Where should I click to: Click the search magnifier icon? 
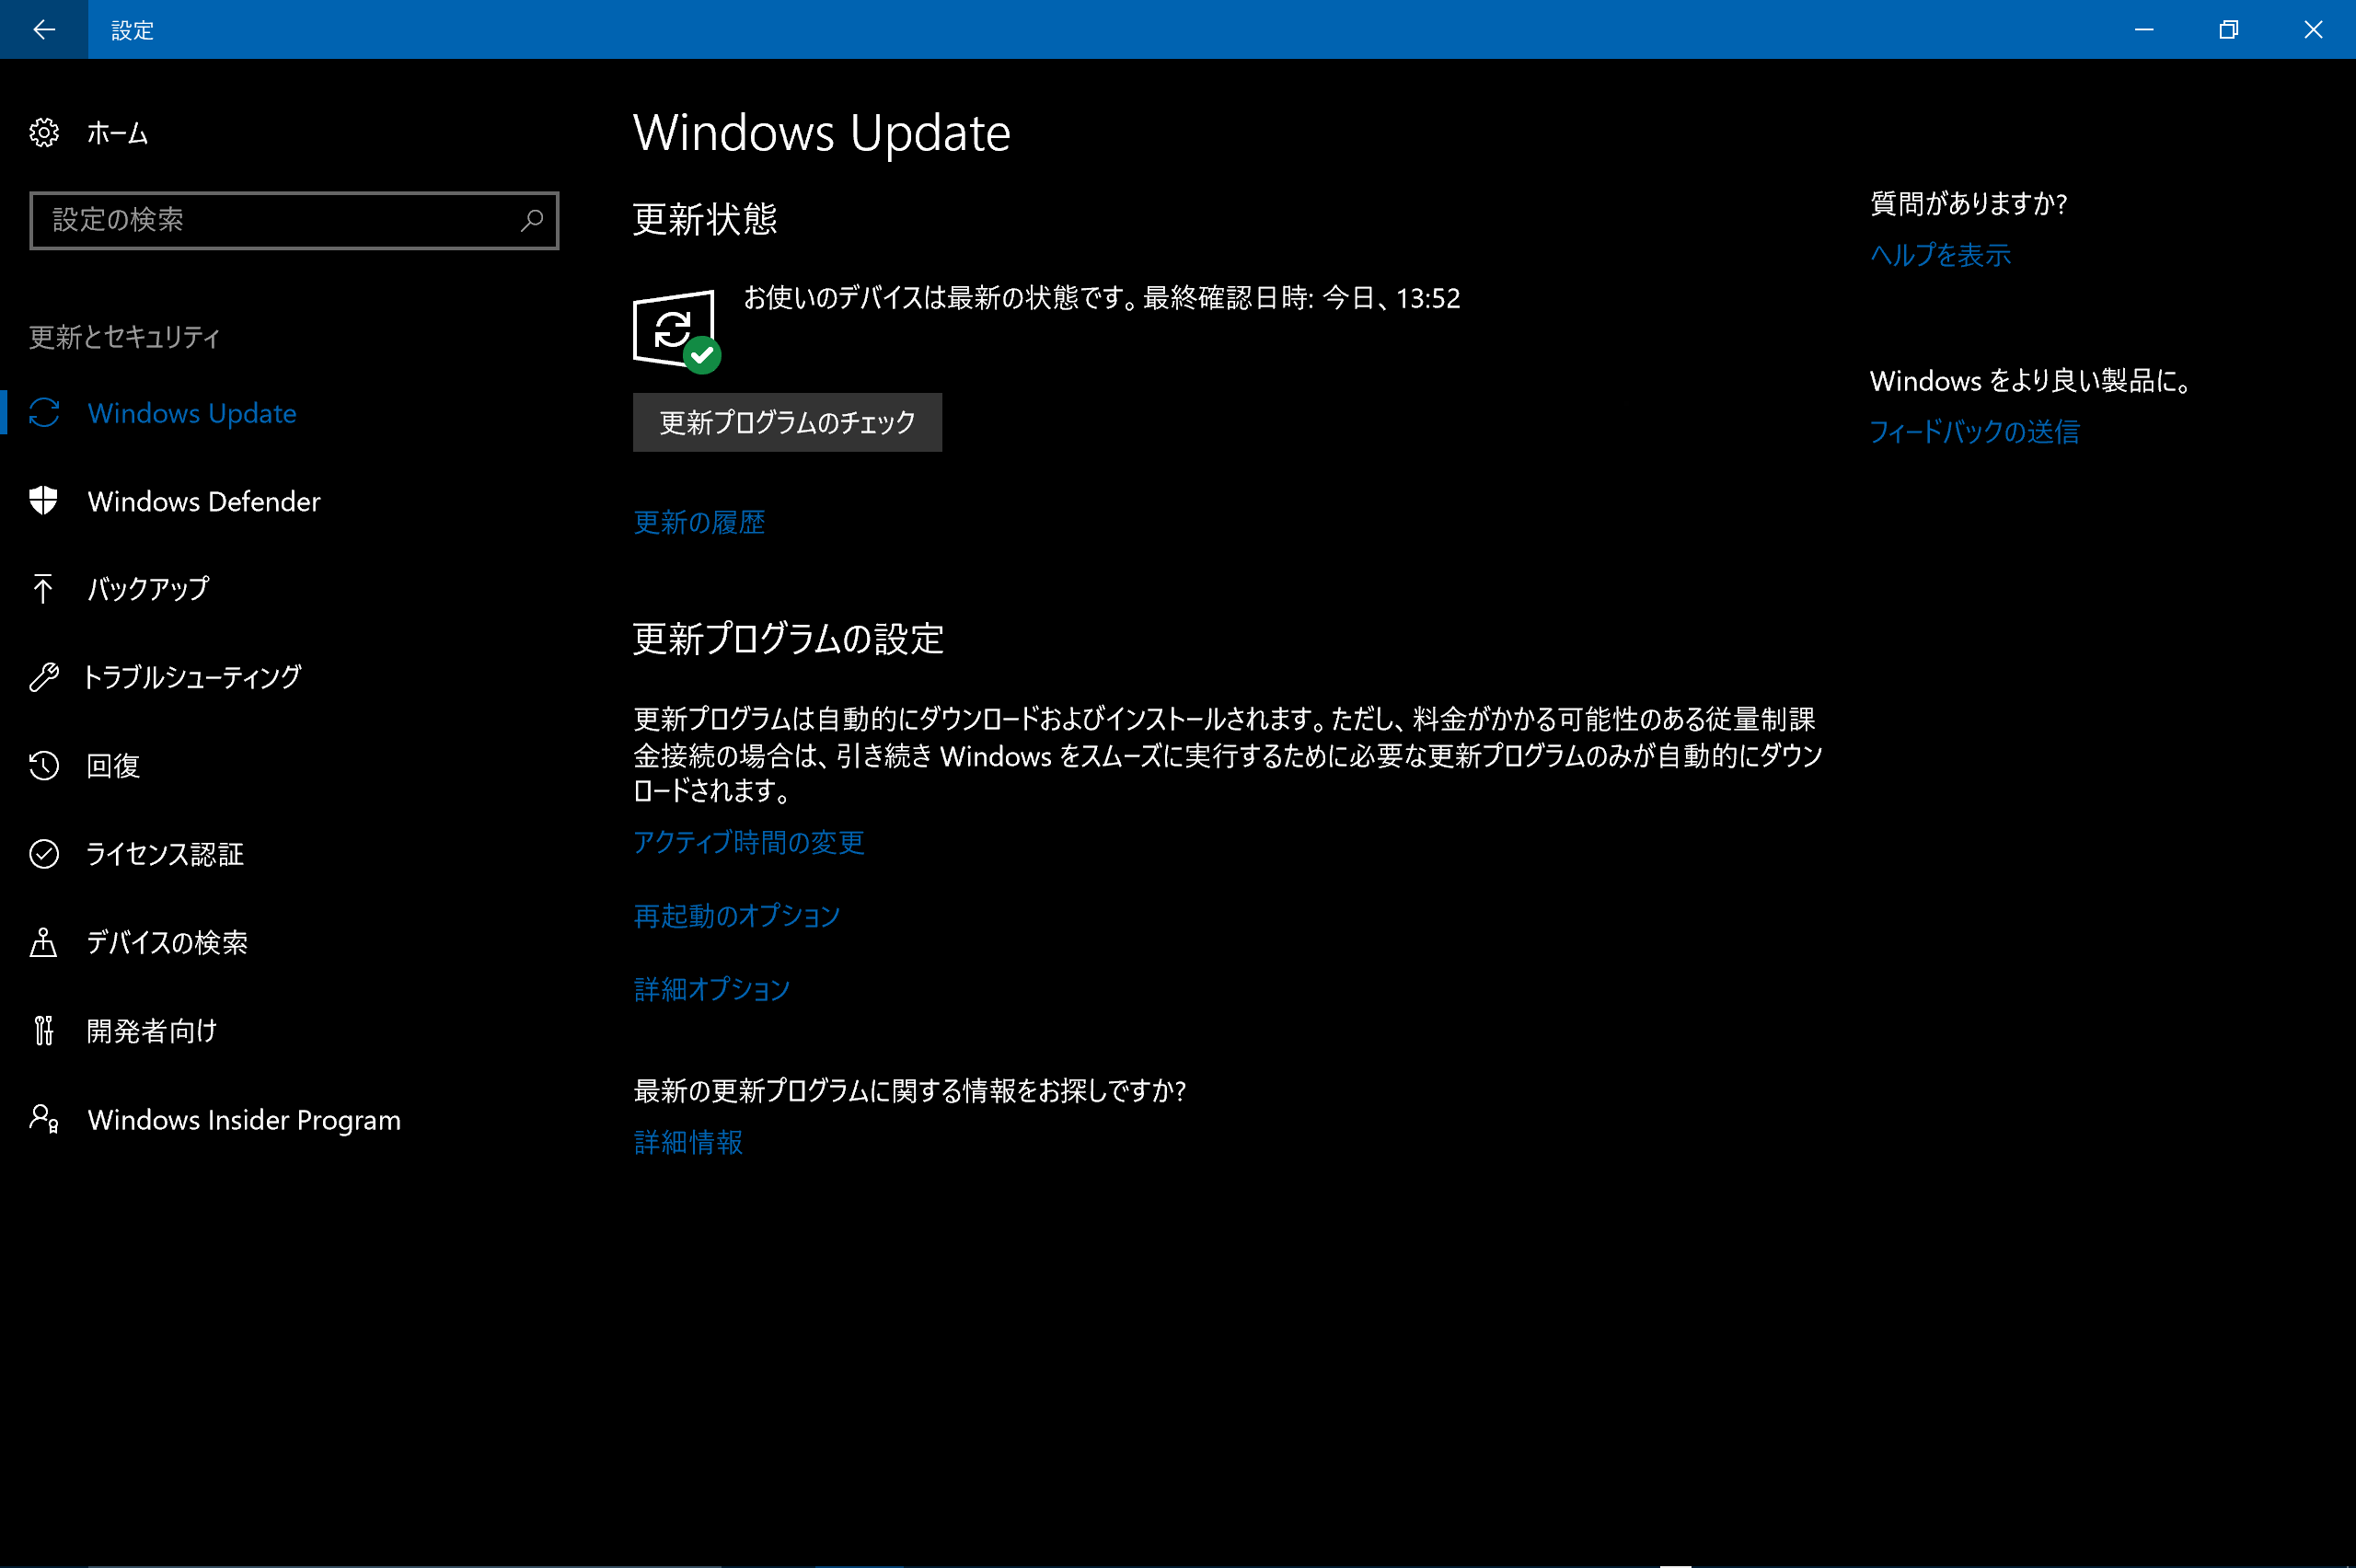tap(532, 220)
